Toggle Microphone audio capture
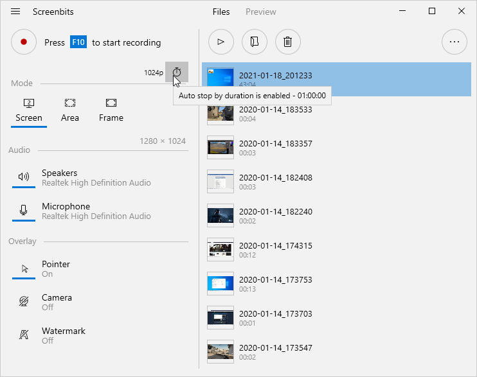 (24, 211)
